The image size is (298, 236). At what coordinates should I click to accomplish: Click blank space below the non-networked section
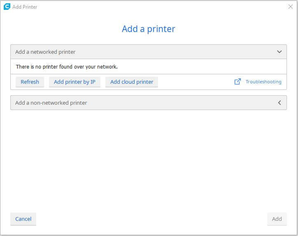(x=148, y=160)
